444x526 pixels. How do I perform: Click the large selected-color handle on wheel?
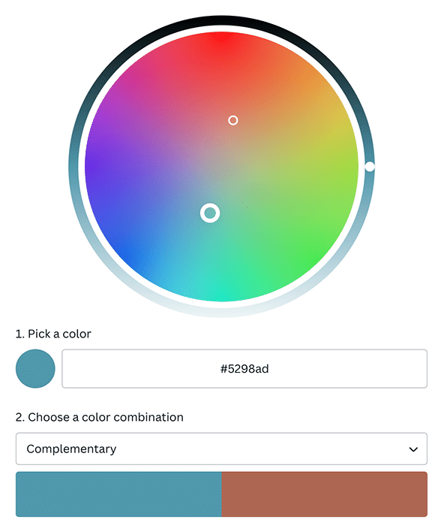[x=210, y=213]
